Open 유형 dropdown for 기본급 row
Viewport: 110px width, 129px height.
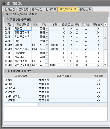pyautogui.click(x=47, y=29)
